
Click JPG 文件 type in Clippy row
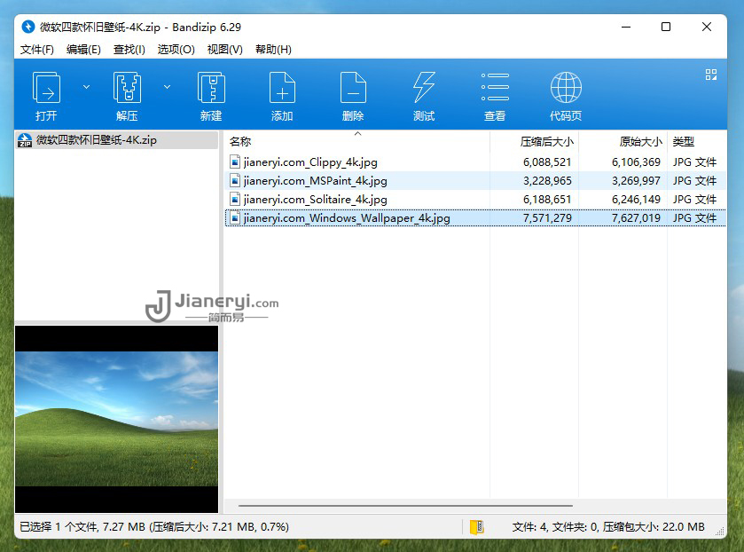(x=694, y=162)
